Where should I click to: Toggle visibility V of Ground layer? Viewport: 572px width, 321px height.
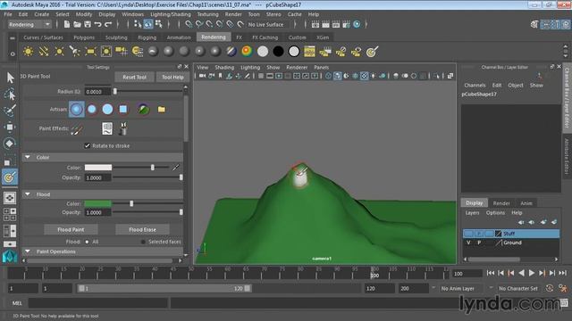click(468, 243)
